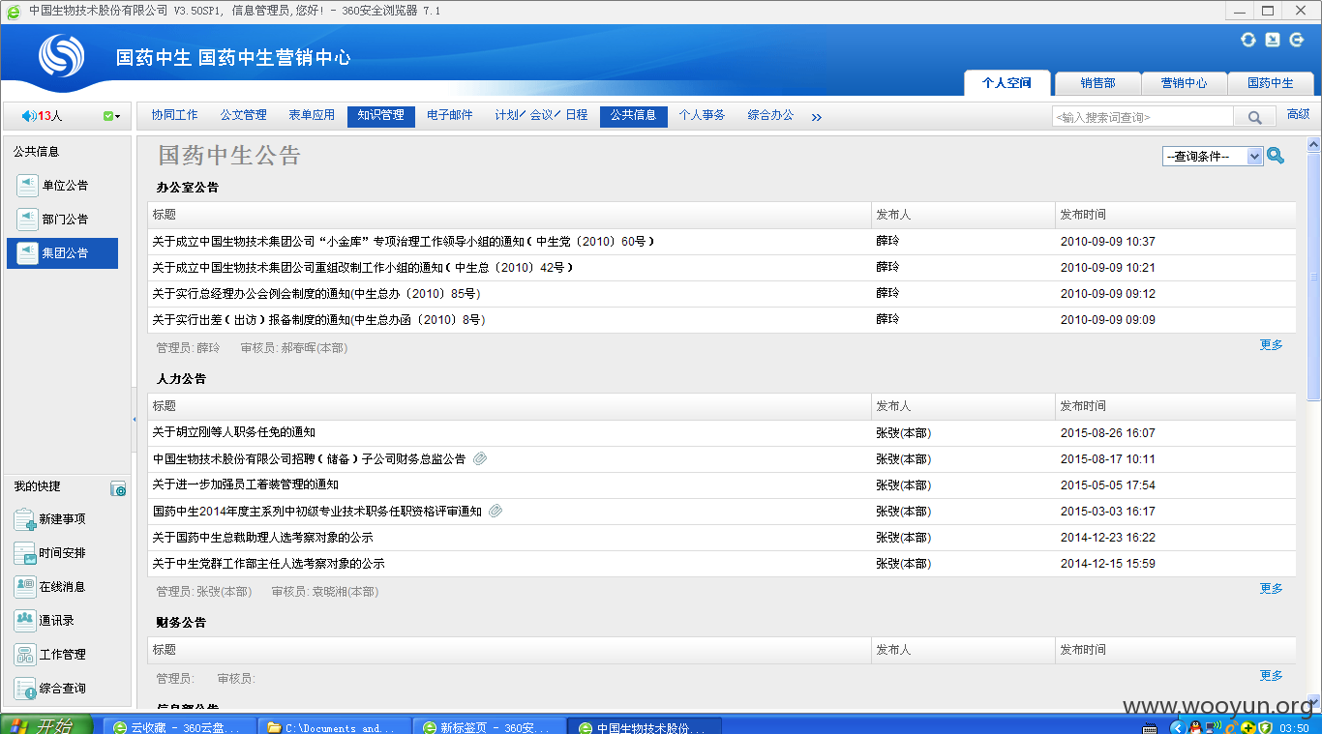Click the 新建事项 shortcut icon

tap(25, 519)
